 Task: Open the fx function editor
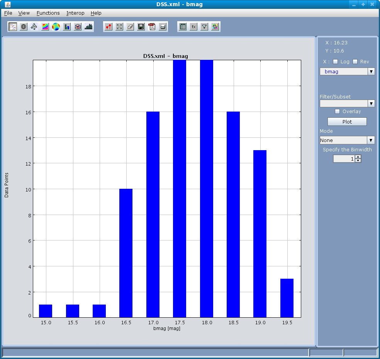[x=193, y=27]
